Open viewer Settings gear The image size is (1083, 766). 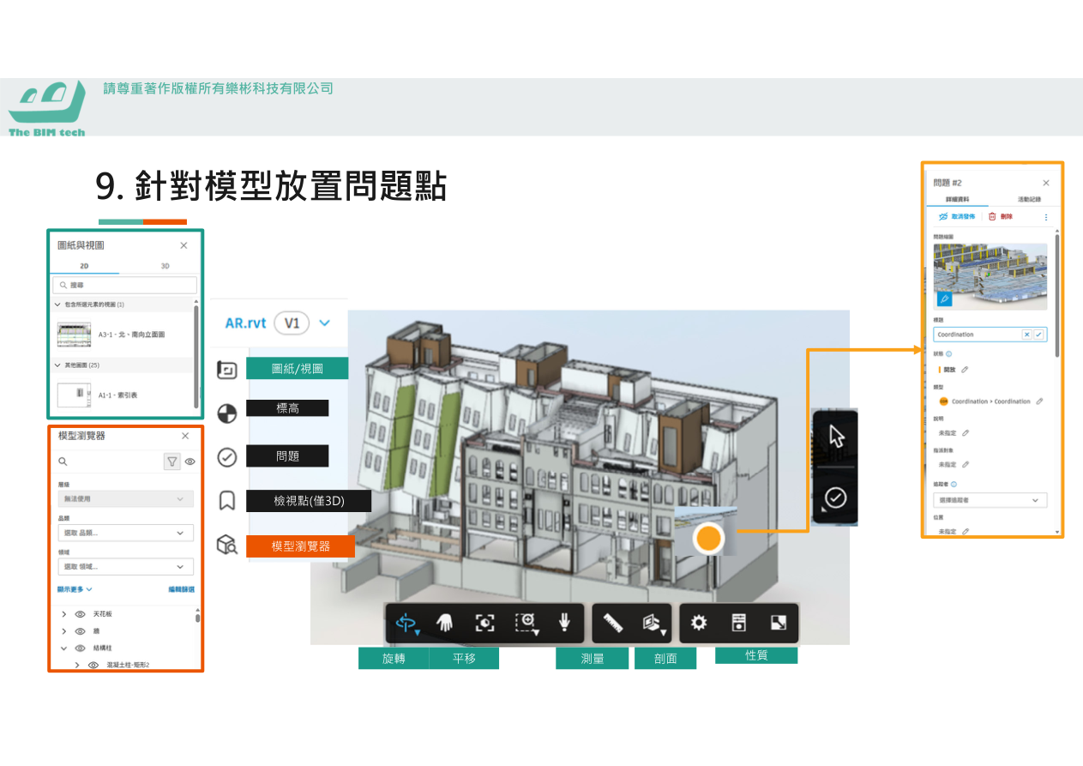(699, 624)
